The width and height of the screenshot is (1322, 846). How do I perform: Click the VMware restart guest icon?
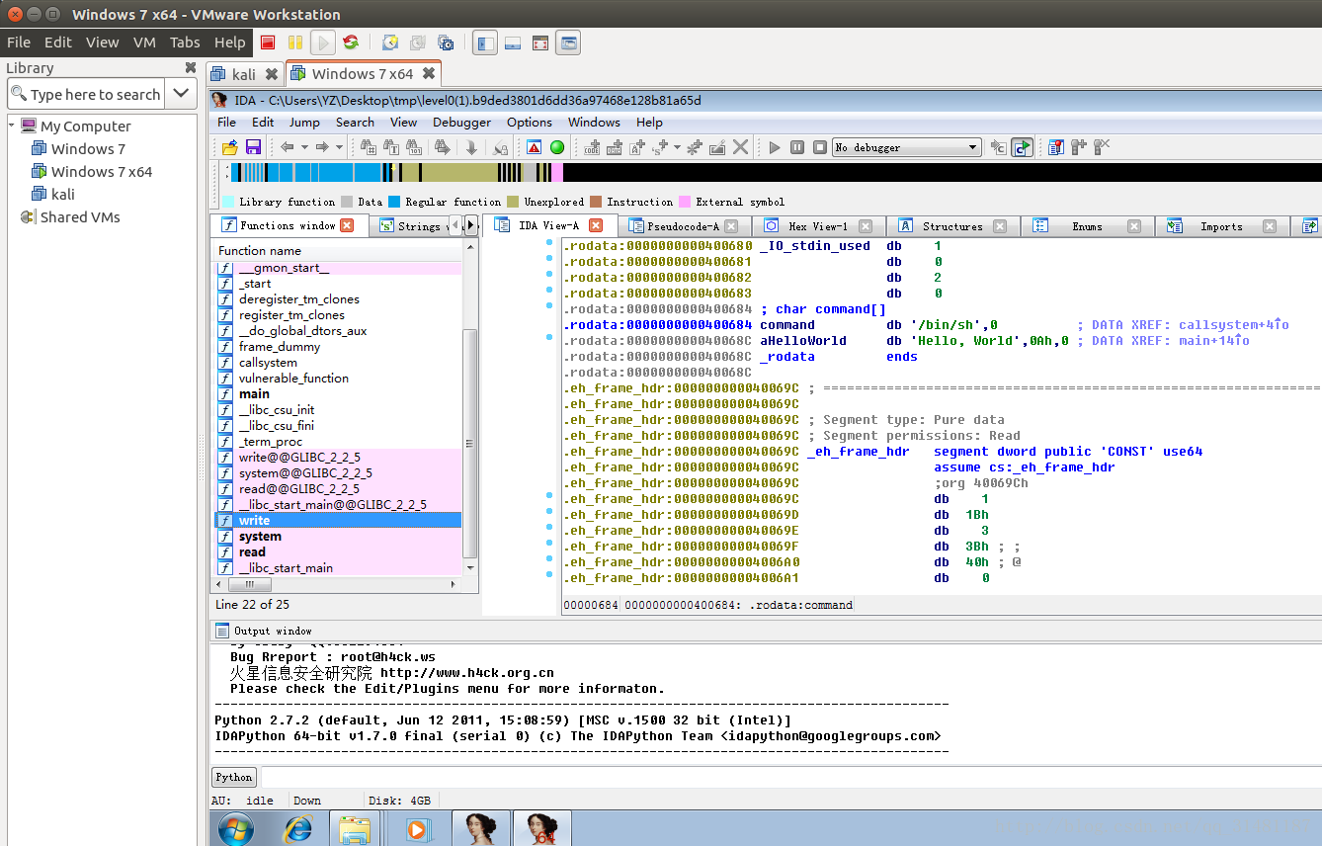(x=351, y=42)
